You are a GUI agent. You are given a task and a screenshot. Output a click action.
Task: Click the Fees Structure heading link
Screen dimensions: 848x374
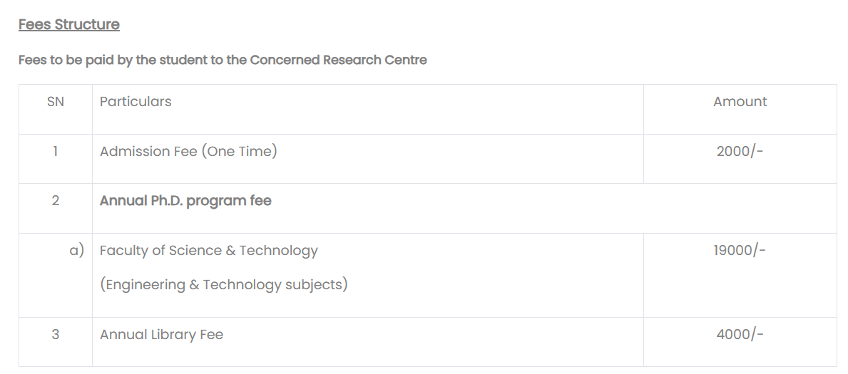tap(68, 24)
